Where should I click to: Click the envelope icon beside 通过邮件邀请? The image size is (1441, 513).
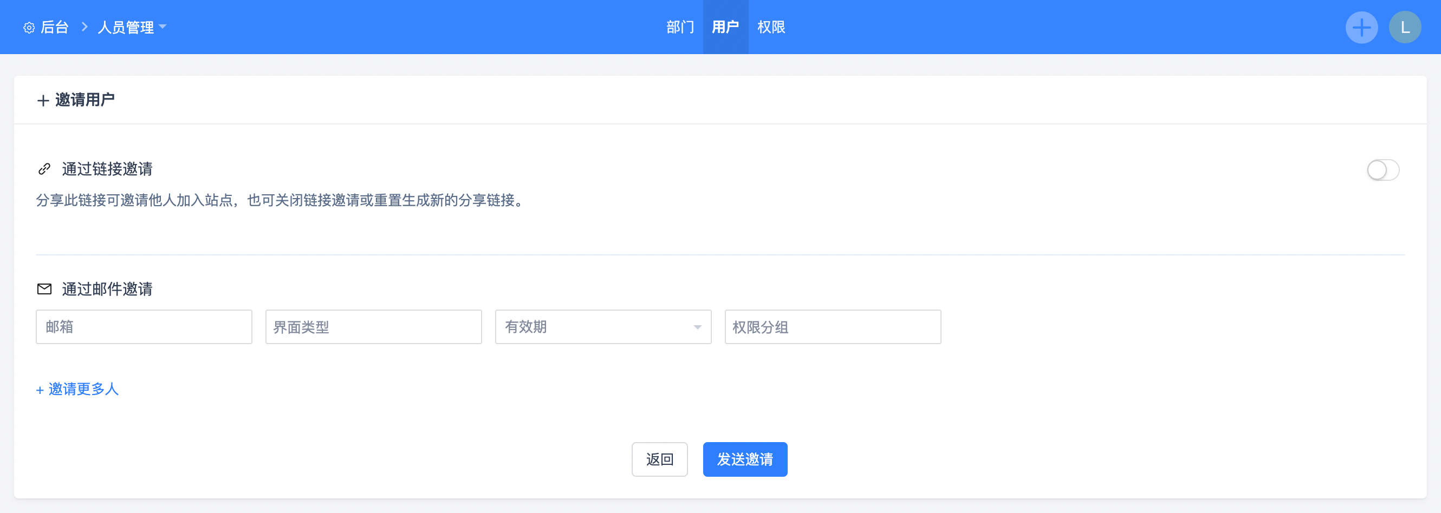point(44,289)
